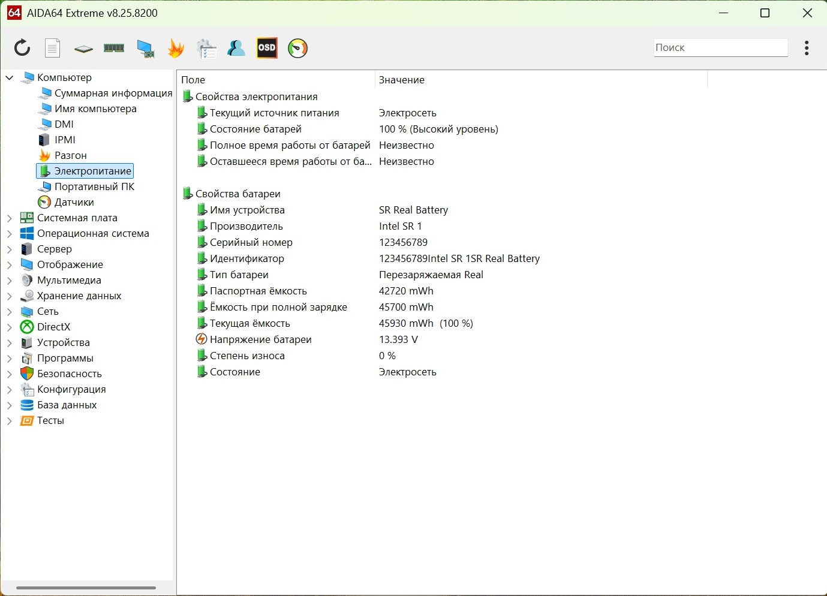Collapse the Компьютер tree node
Screen dimensions: 827x596
point(10,77)
